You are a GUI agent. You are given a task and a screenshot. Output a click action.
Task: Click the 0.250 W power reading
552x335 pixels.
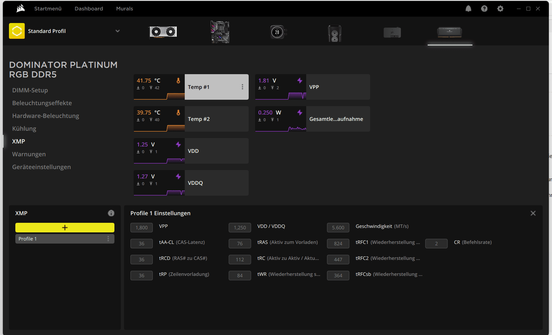(x=270, y=113)
